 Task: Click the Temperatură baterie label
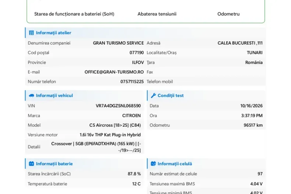pyautogui.click(x=48, y=184)
